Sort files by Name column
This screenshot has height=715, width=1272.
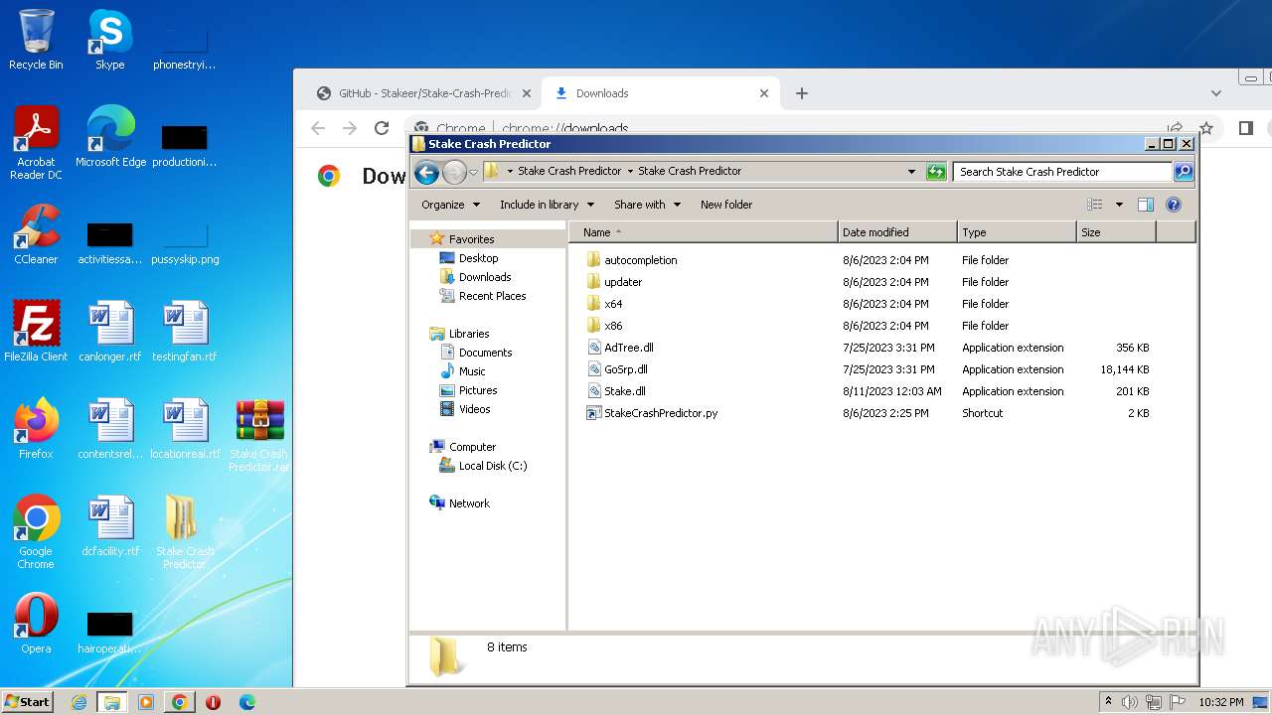pos(704,232)
